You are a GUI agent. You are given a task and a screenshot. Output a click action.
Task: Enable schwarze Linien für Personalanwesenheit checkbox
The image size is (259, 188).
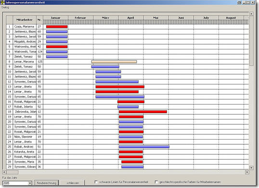click(x=96, y=182)
